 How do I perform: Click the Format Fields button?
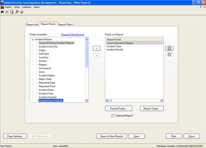pos(118,109)
